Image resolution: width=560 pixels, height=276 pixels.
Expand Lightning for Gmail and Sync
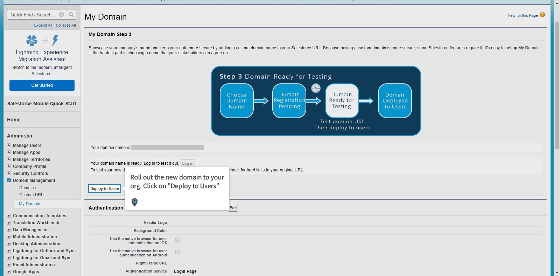point(9,257)
